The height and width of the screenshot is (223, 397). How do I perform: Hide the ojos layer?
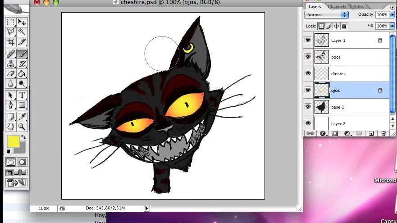tap(308, 90)
